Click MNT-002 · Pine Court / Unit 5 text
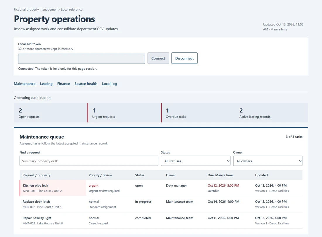The height and width of the screenshot is (237, 322). [42, 207]
